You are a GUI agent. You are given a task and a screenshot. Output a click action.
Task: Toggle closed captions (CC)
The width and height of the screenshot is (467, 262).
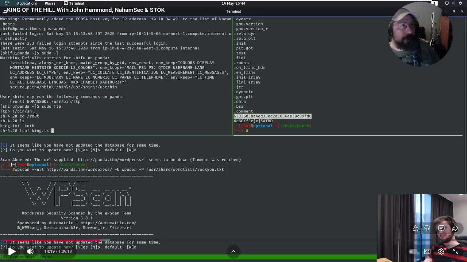pos(427,251)
